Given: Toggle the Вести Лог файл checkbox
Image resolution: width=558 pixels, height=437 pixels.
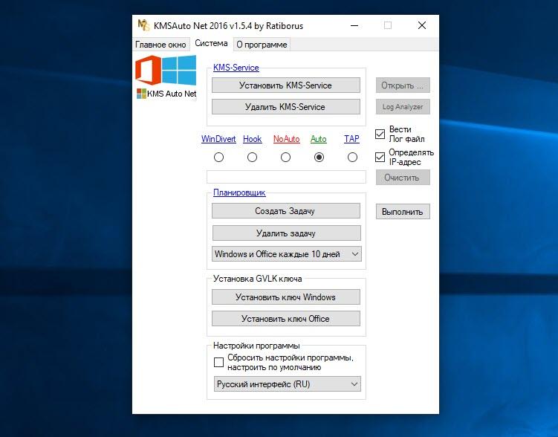Looking at the screenshot, I should pos(380,135).
